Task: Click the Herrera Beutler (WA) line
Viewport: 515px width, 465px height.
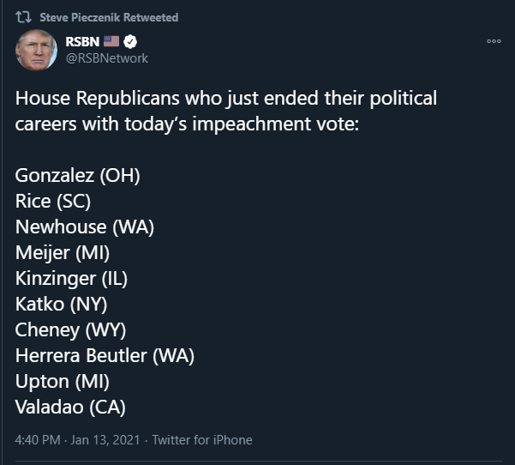Action: 105,355
